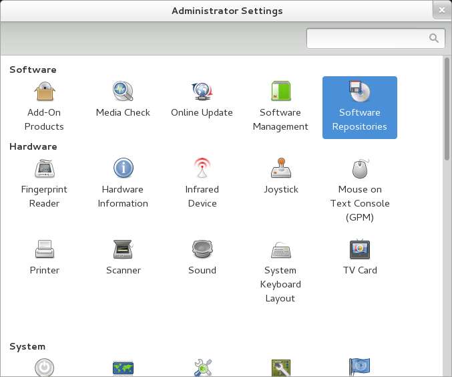Open Mouse on Text Console (GPM)

click(360, 191)
